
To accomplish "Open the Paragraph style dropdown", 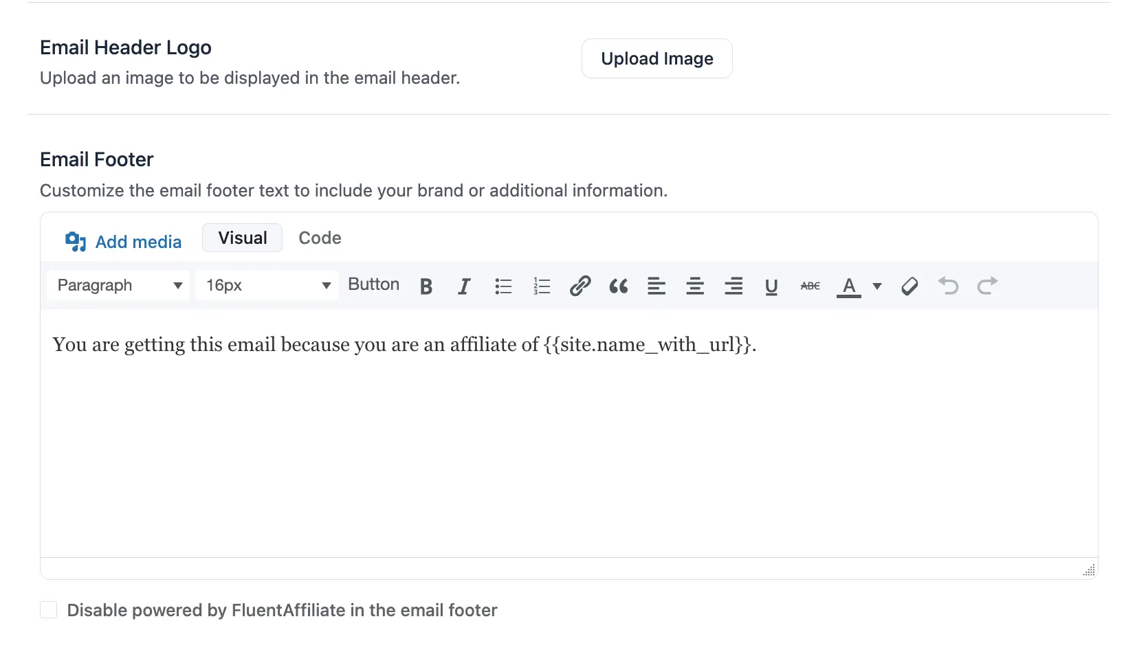I will click(x=118, y=285).
